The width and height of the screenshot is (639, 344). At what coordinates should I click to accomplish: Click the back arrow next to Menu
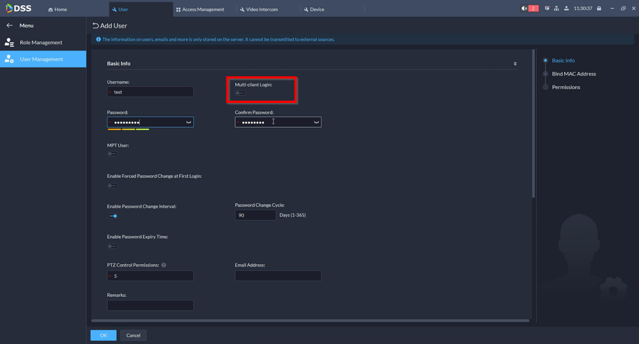(x=10, y=26)
